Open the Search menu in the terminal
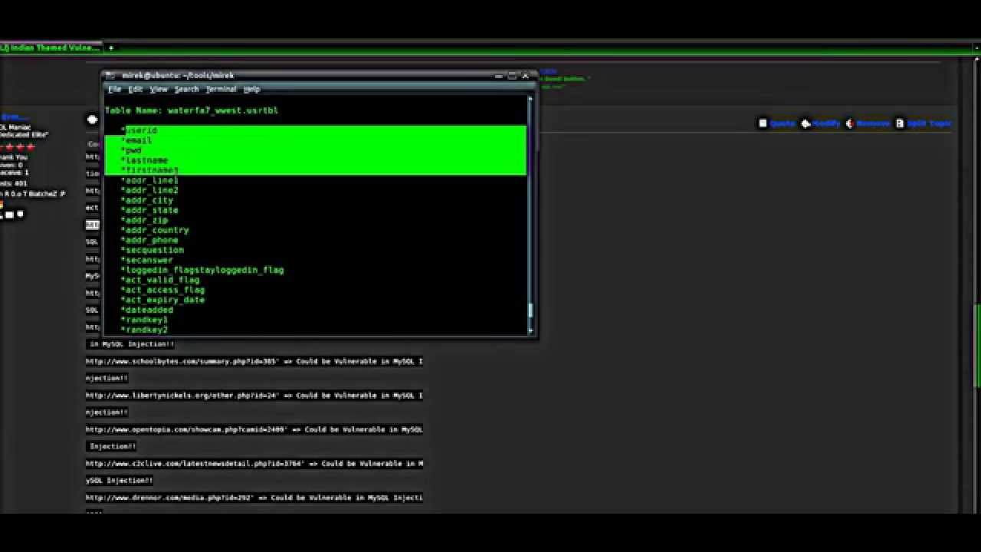This screenshot has width=981, height=552. 186,90
